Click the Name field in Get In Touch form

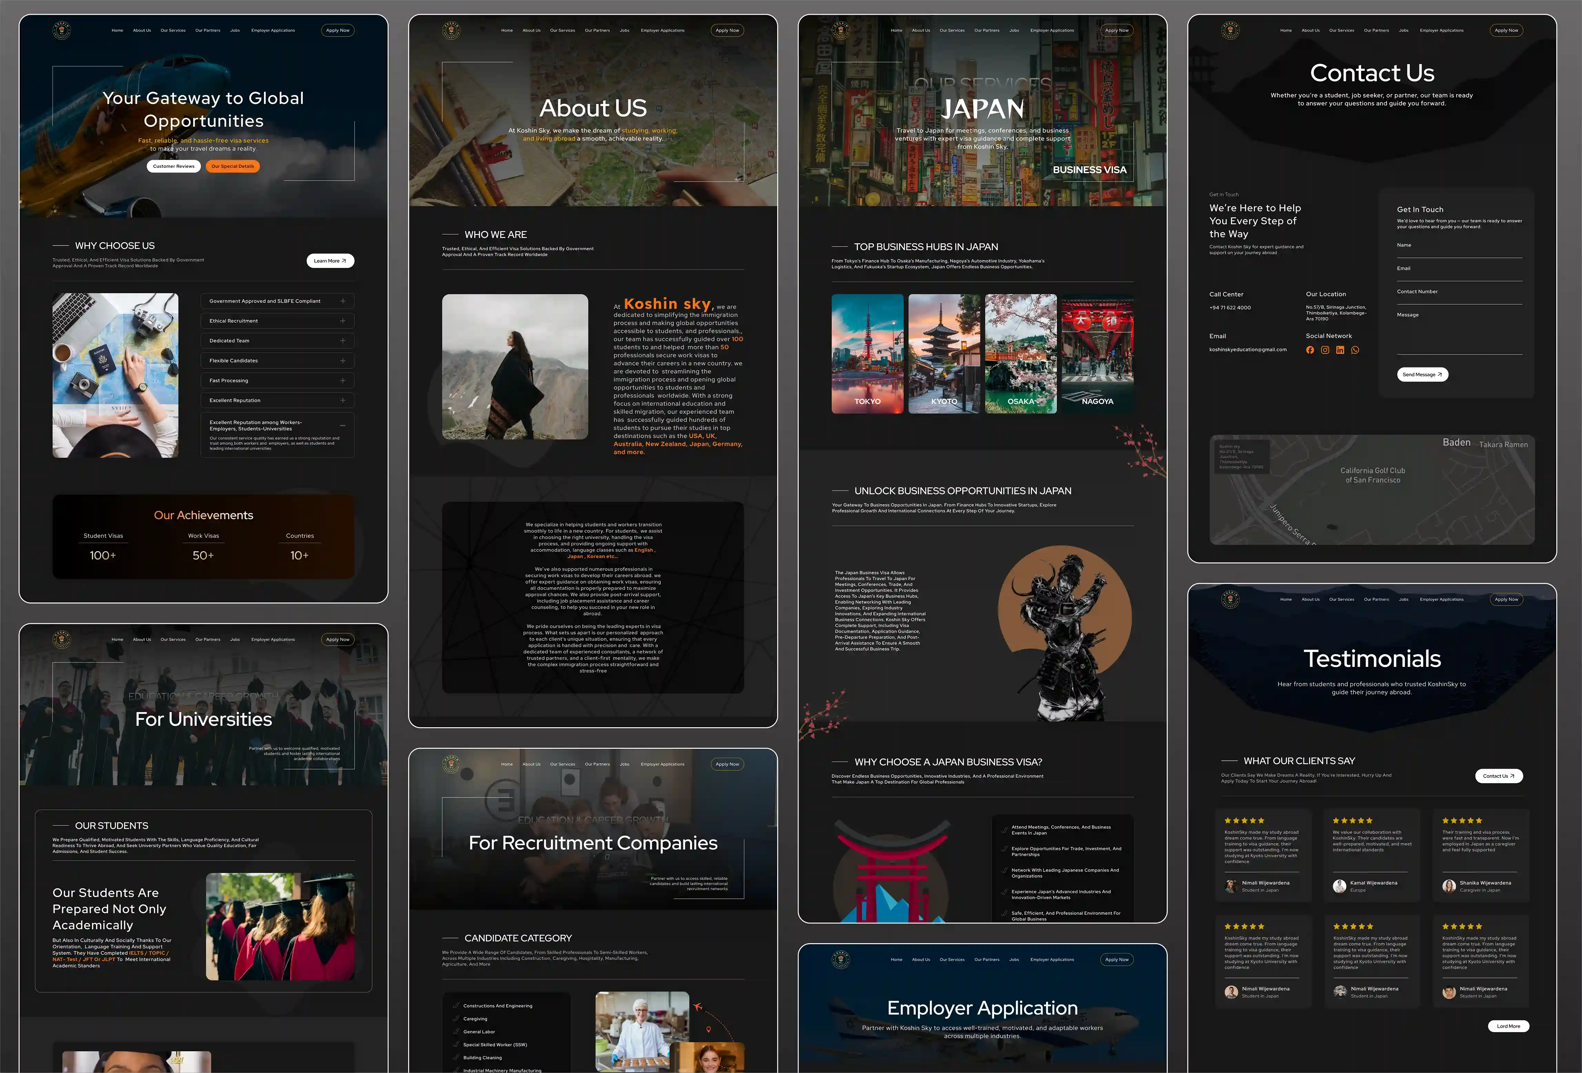pos(1459,249)
